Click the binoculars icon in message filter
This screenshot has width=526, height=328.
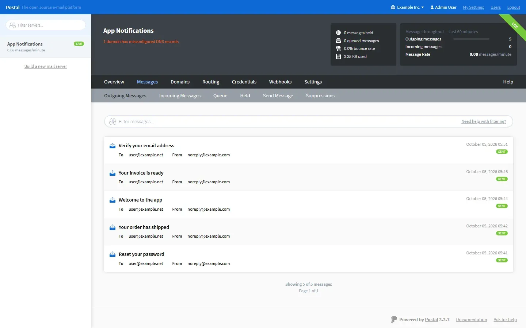tap(113, 121)
